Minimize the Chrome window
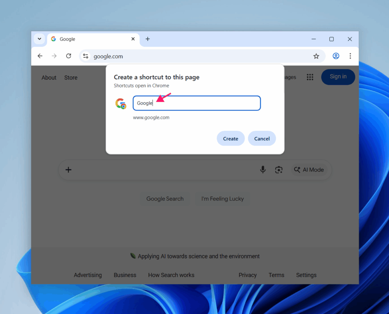Screen dimensions: 389x314 point(313,39)
